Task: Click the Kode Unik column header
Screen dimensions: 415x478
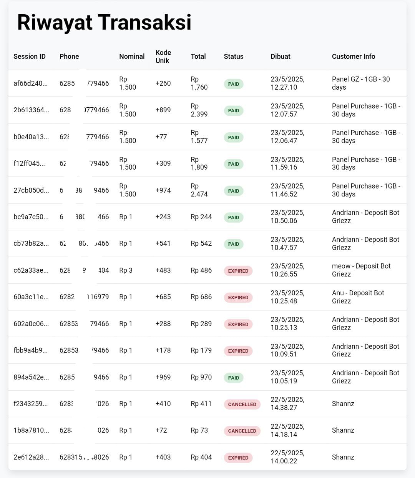Action: click(163, 57)
